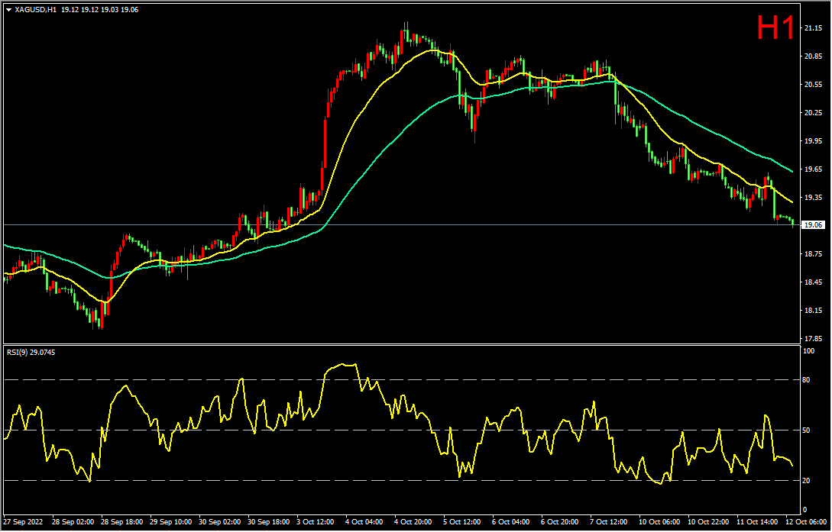Image resolution: width=832 pixels, height=532 pixels.
Task: Click the 7 Oct 12:00 time label
Action: click(x=610, y=522)
